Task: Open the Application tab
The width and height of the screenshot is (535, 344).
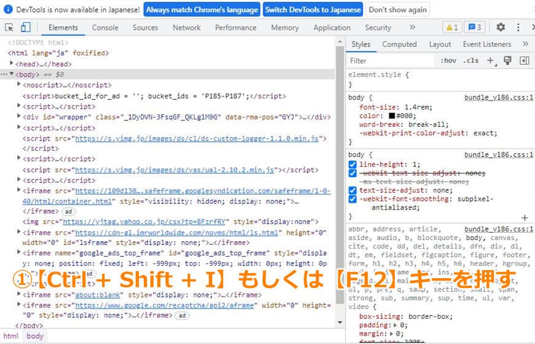Action: (332, 28)
